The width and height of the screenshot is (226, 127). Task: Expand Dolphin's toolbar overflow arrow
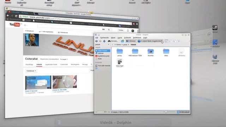pyautogui.click(x=189, y=41)
